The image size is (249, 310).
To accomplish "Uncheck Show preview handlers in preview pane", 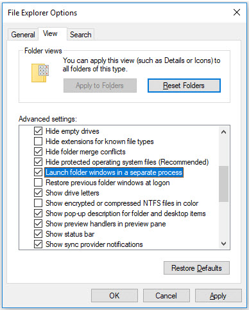I will [38, 224].
